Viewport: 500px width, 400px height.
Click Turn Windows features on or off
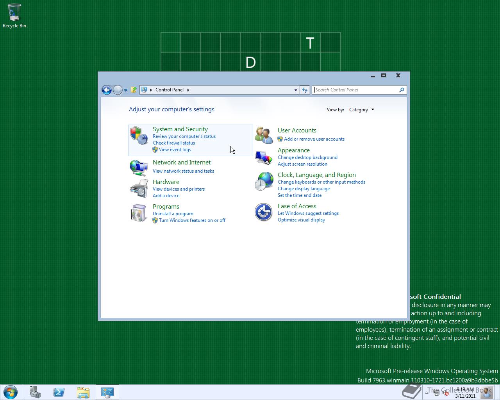tap(192, 220)
